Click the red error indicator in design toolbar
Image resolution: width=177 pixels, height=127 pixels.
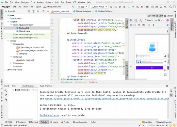(x=167, y=20)
